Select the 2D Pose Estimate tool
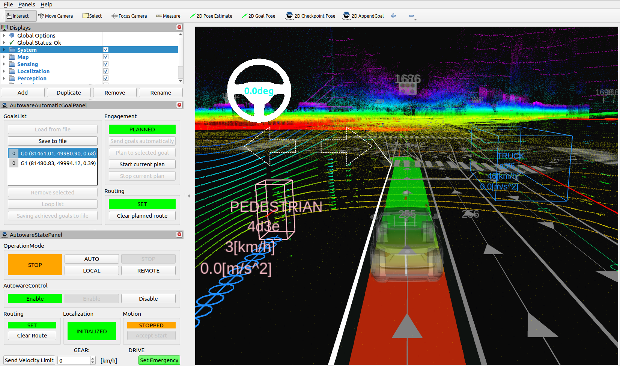 211,16
